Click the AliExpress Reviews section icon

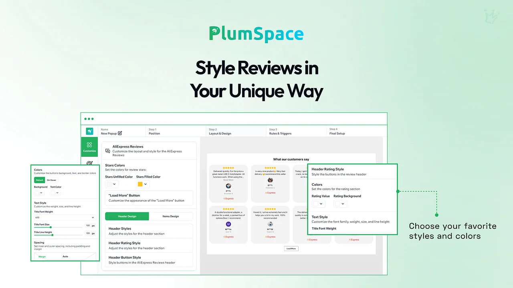[107, 151]
